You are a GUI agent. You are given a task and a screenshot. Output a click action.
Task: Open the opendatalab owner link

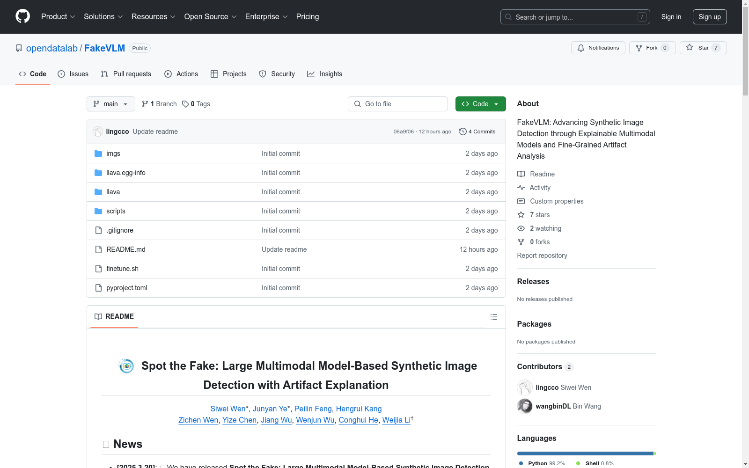click(52, 48)
